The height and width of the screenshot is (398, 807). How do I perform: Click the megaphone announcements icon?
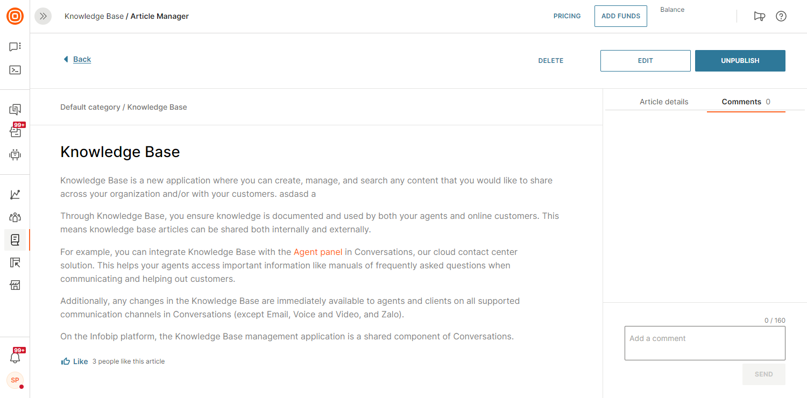pos(759,16)
